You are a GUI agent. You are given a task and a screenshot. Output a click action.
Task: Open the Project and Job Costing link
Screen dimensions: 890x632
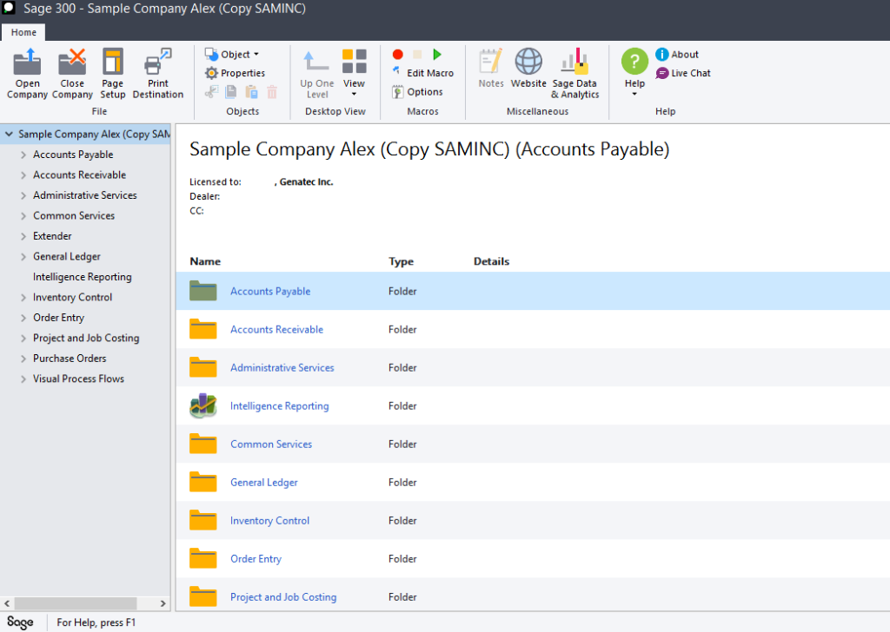pyautogui.click(x=283, y=597)
